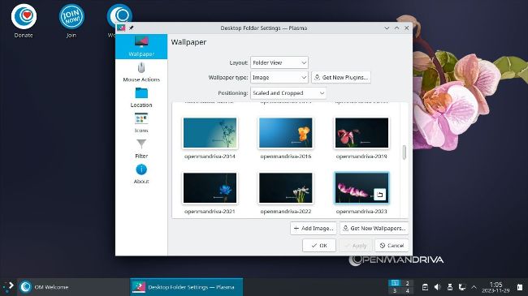
Task: Click the pin icon in the title bar
Action: click(132, 28)
